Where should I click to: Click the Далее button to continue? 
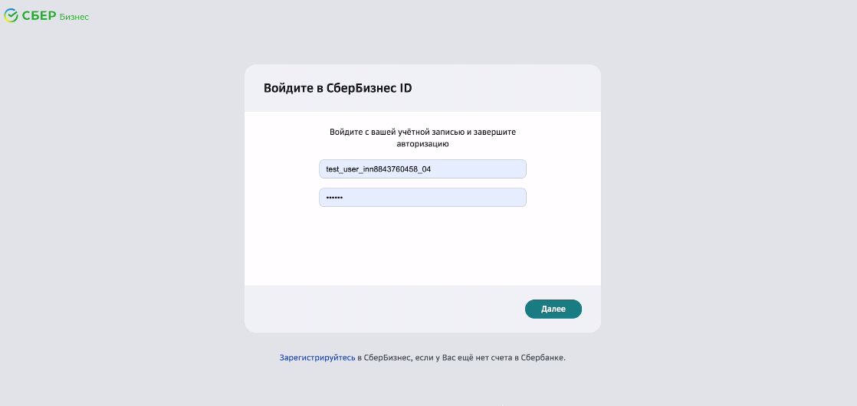[x=553, y=309]
